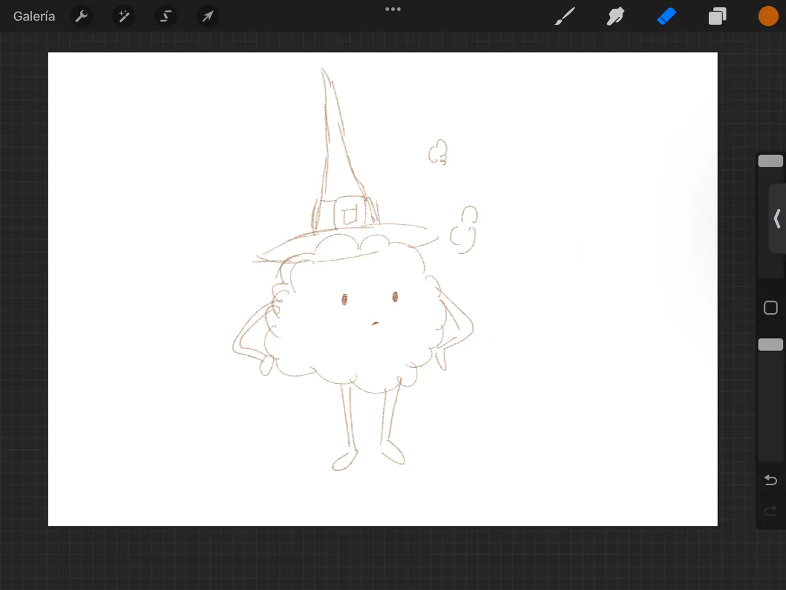The width and height of the screenshot is (786, 590).
Task: Activate the Transform arrow tool
Action: [x=208, y=17]
